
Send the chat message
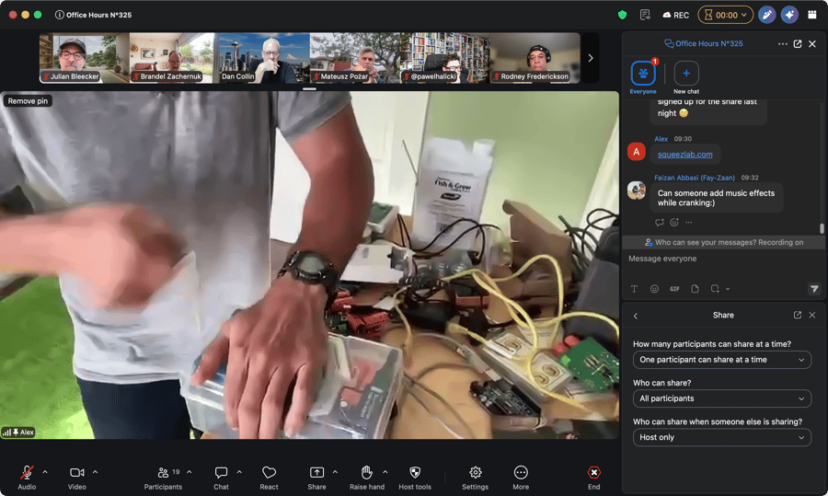[x=814, y=289]
